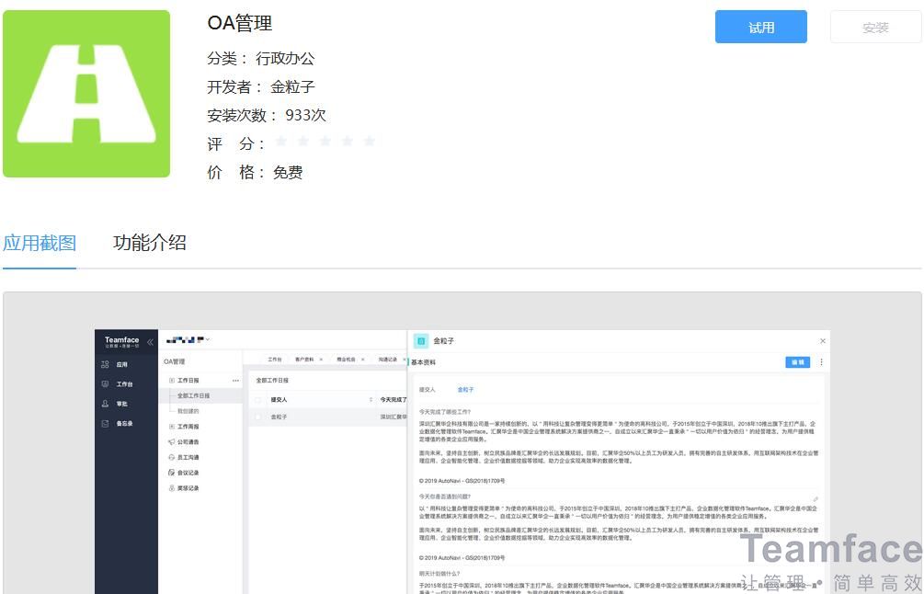The image size is (924, 594).
Task: Open the vertical dots menu near 编辑
Action: [820, 362]
